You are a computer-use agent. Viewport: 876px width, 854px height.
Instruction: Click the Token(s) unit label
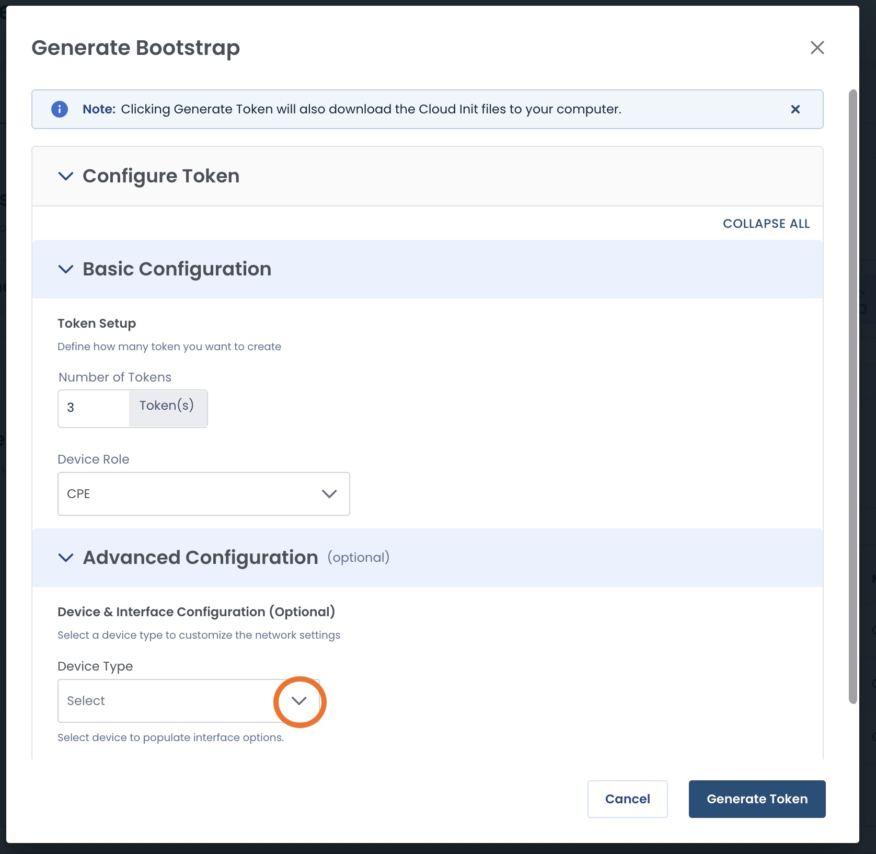(x=167, y=406)
